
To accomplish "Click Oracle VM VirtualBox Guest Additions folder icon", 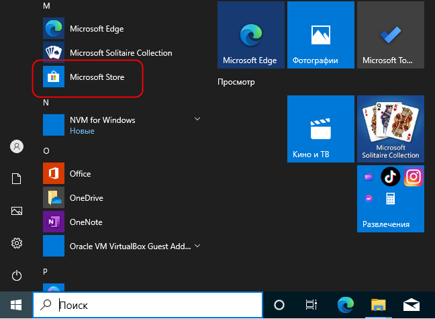I will 54,246.
